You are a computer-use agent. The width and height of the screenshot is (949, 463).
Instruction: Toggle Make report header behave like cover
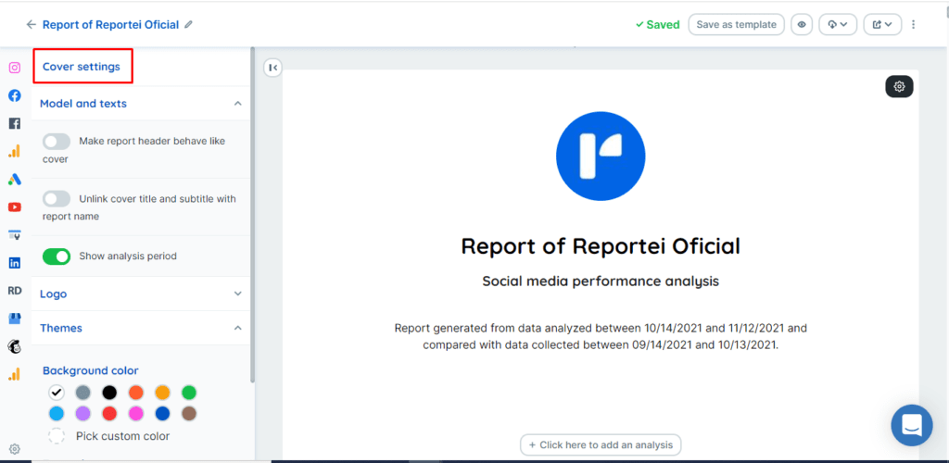point(57,142)
